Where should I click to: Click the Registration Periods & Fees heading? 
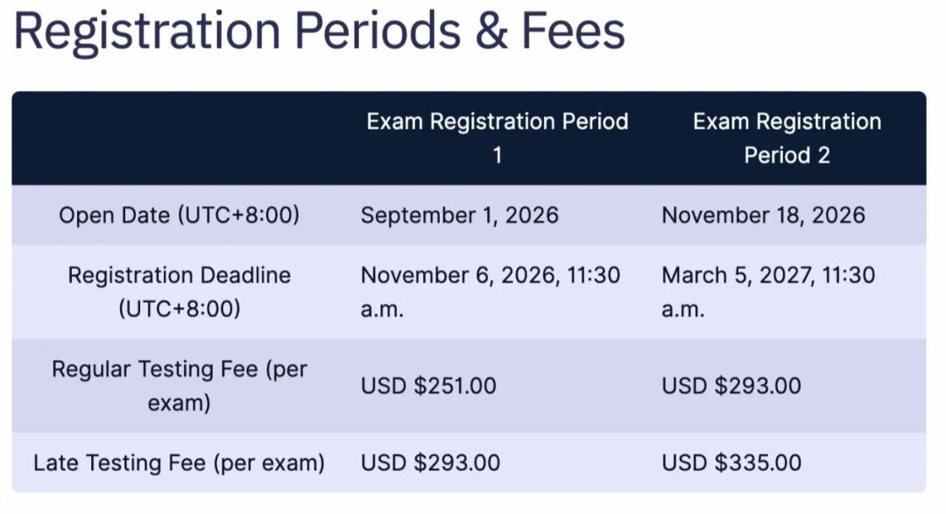click(x=319, y=32)
